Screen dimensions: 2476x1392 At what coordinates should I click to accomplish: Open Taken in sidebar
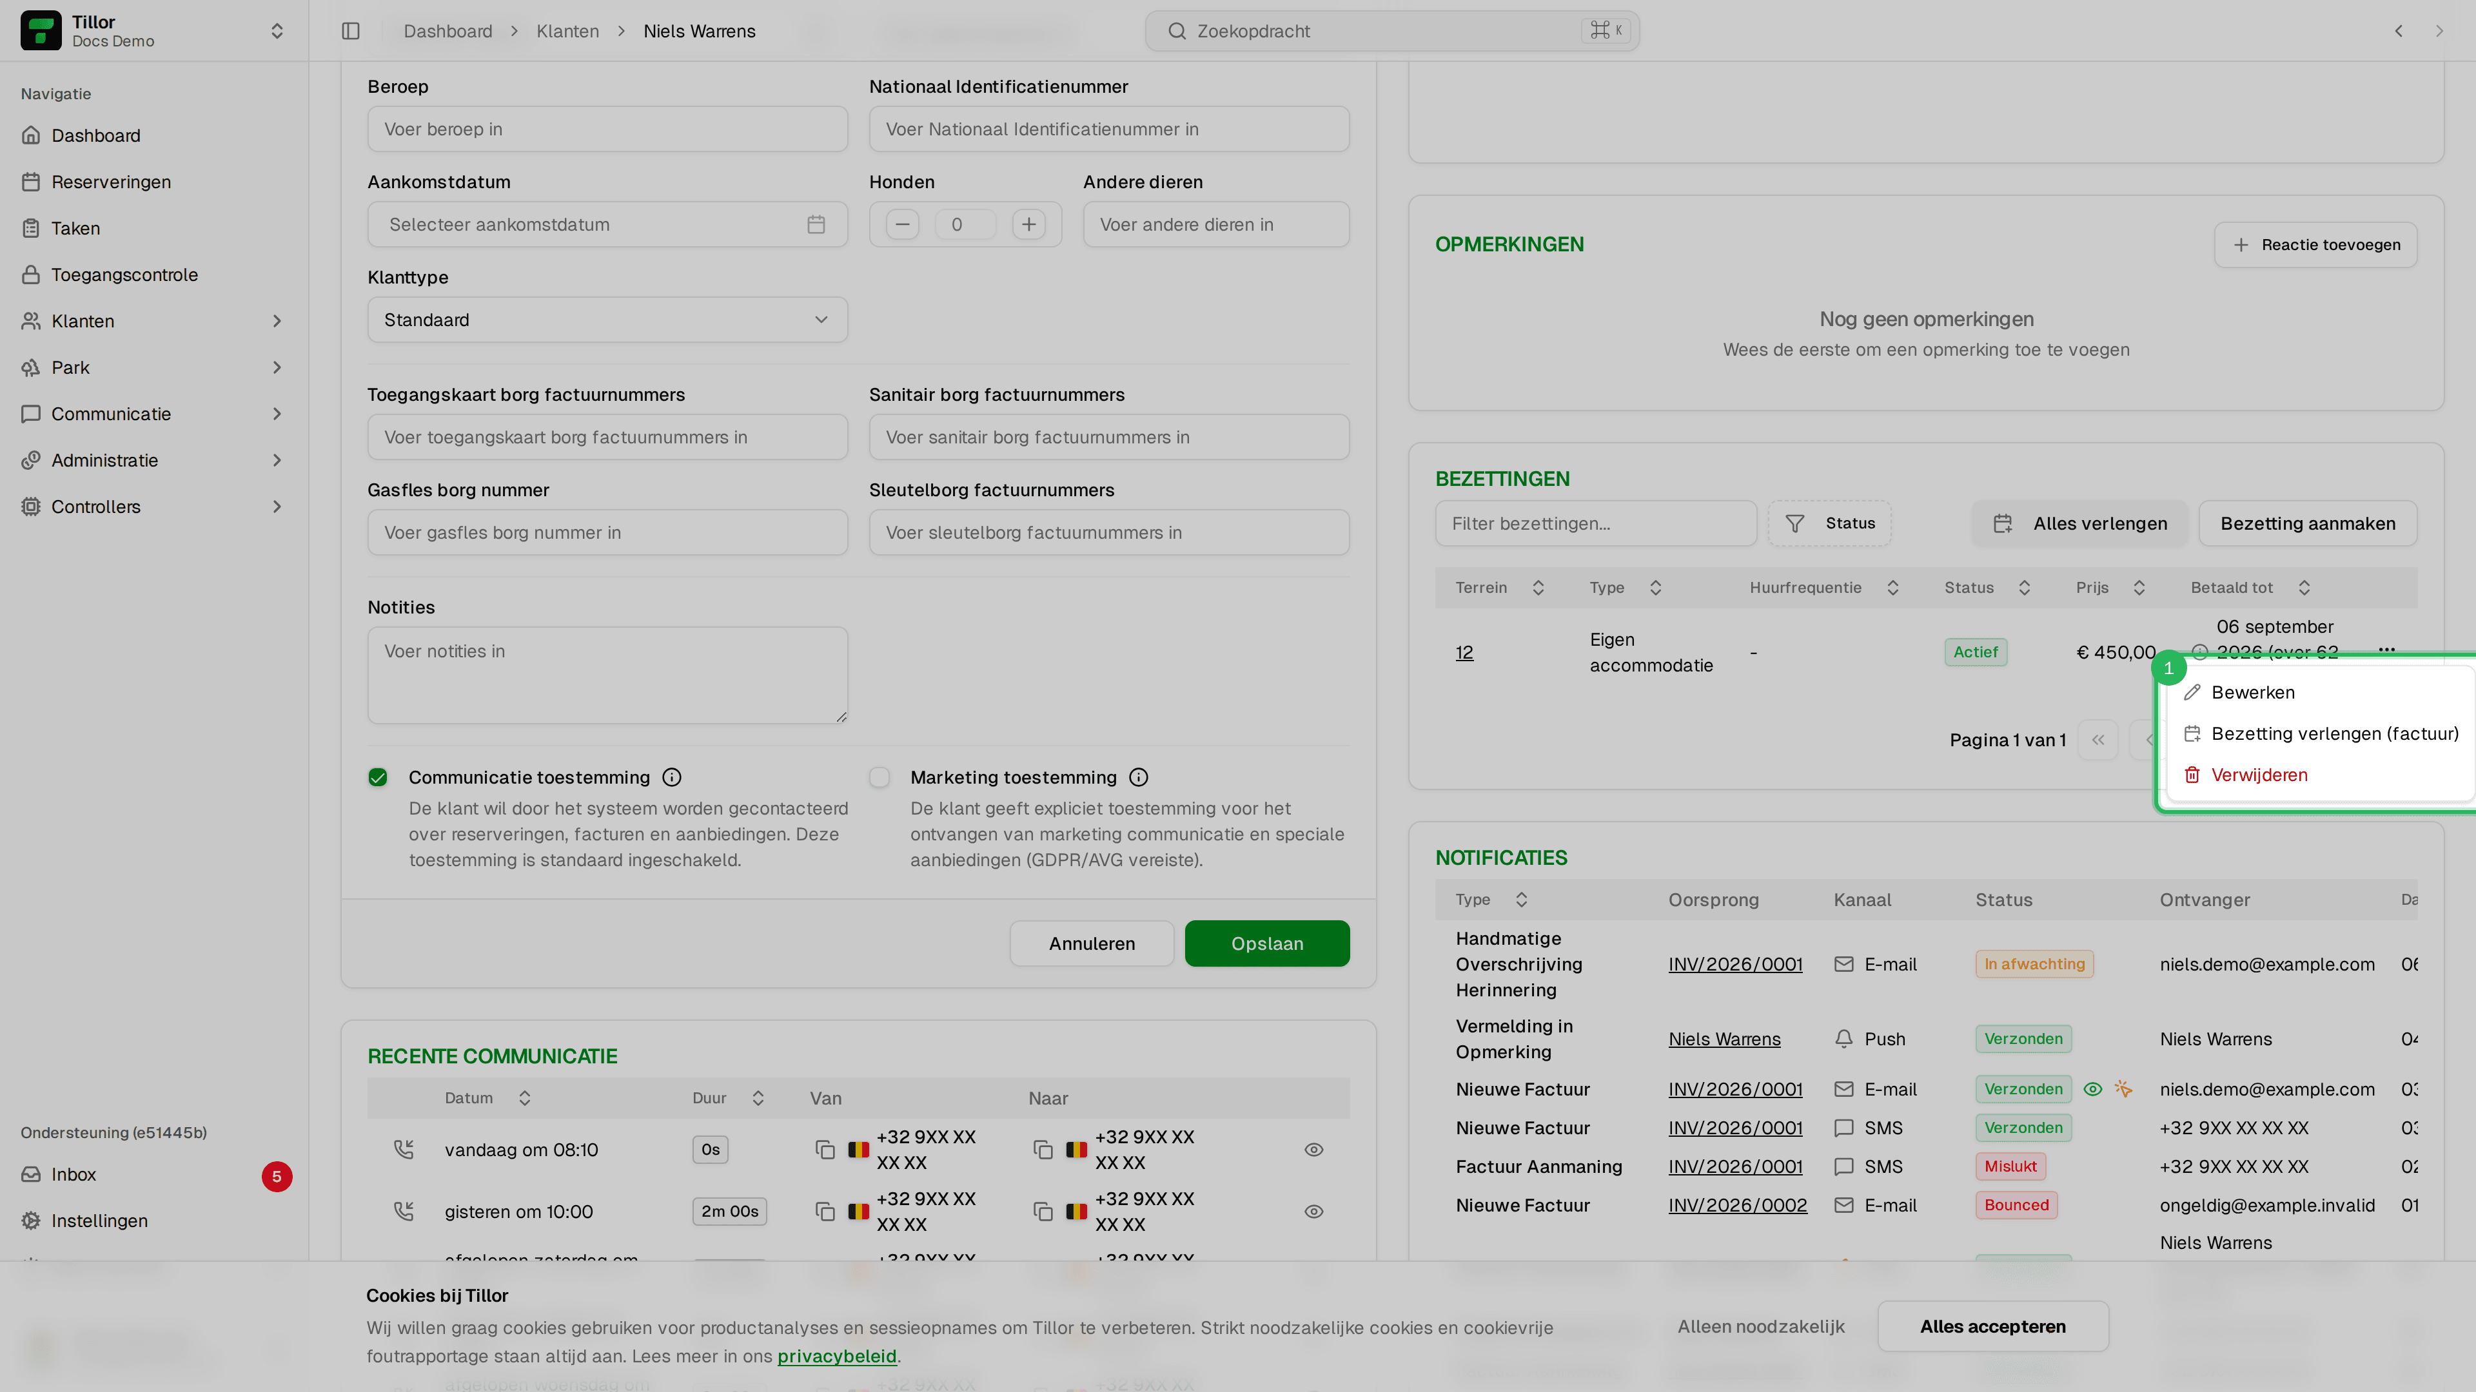pyautogui.click(x=154, y=227)
